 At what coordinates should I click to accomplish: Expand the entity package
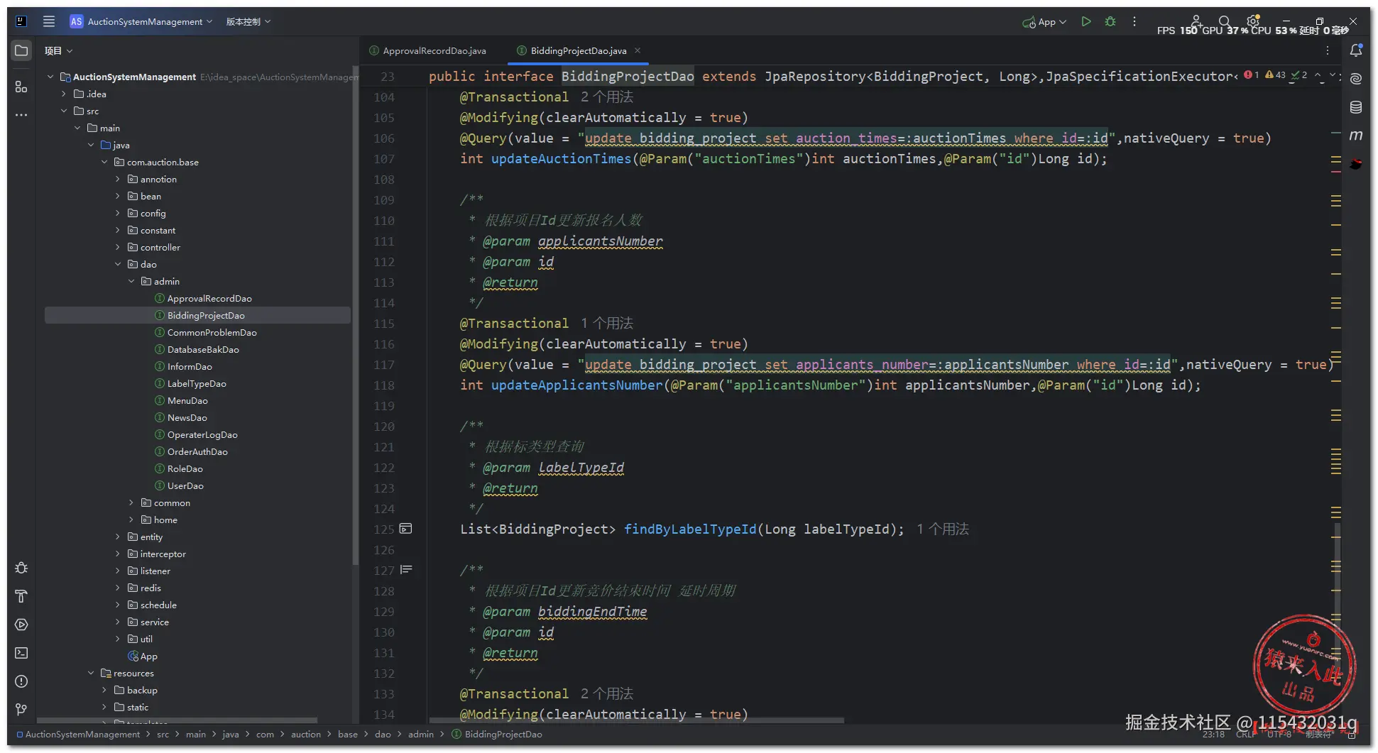click(118, 537)
